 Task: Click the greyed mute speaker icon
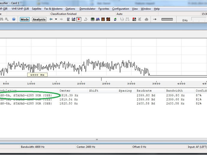139,19
